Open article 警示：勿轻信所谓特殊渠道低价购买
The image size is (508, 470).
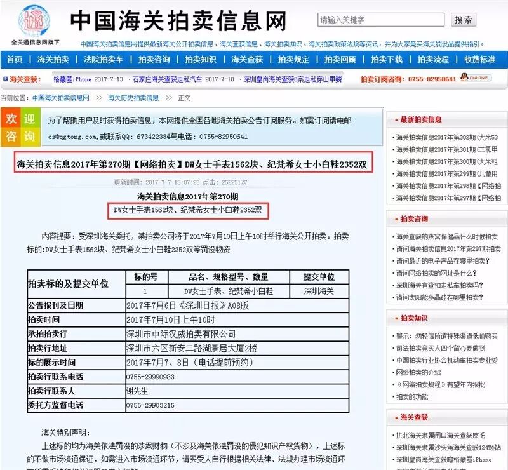pos(447,336)
